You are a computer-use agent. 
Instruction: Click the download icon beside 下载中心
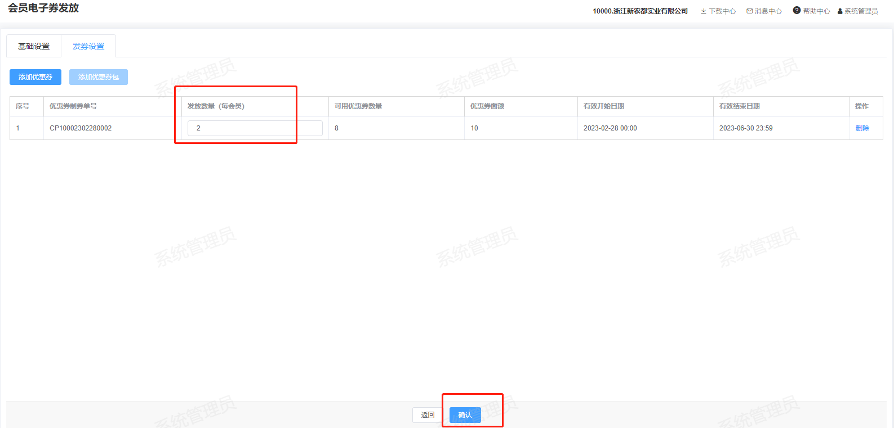point(704,11)
